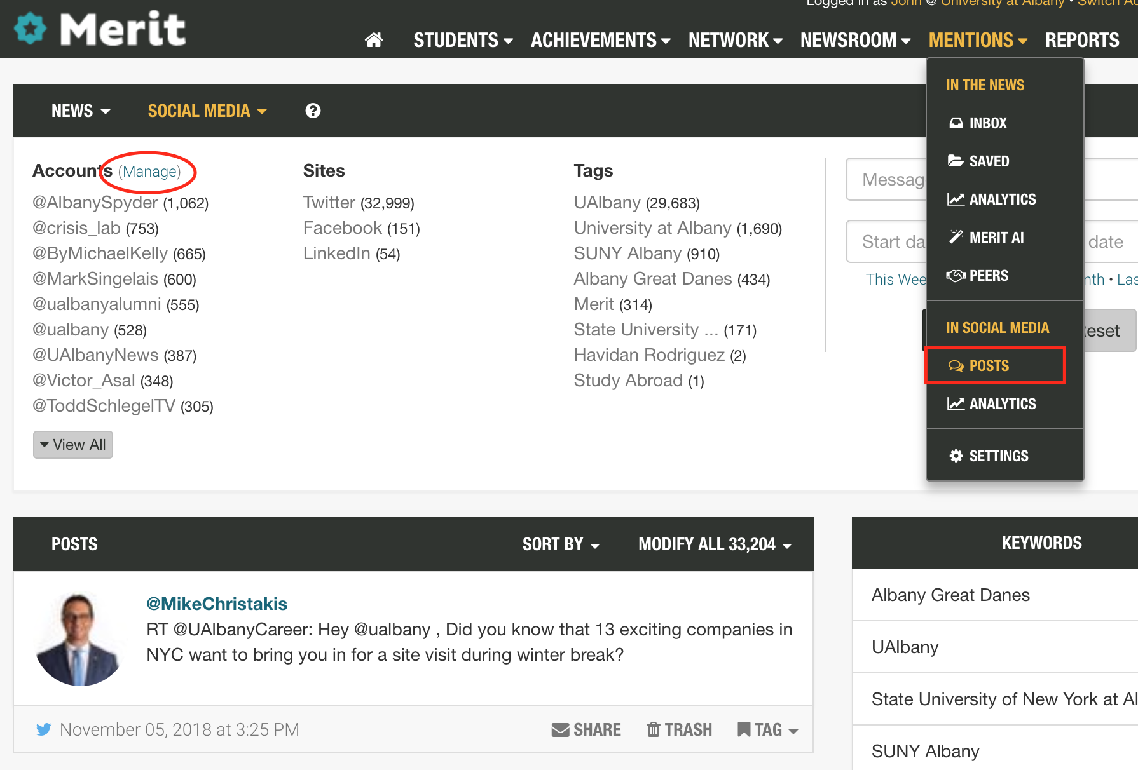Filter by Havidan Rodriguez tag
The image size is (1138, 770).
coord(649,355)
